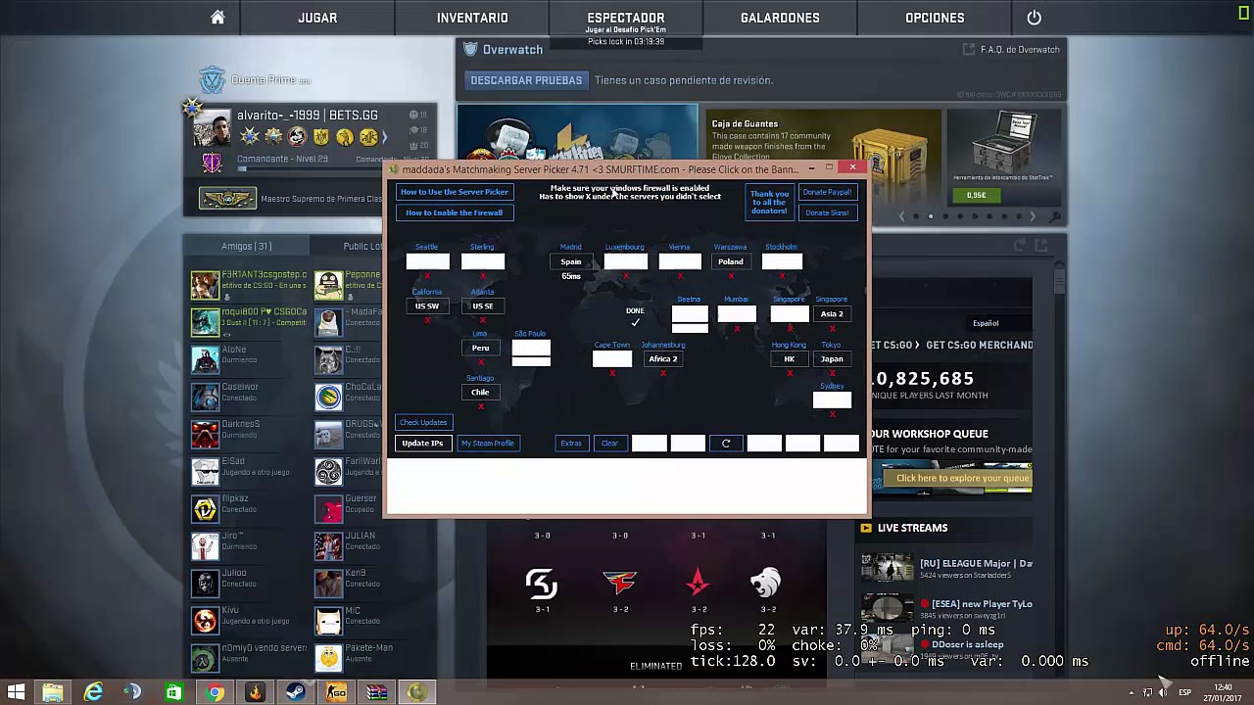This screenshot has height=705, width=1254.
Task: Click the Windows Start button
Action: (16, 692)
